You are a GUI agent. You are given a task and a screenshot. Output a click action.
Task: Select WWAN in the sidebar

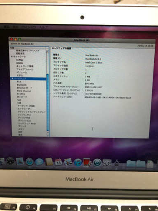[20, 63]
